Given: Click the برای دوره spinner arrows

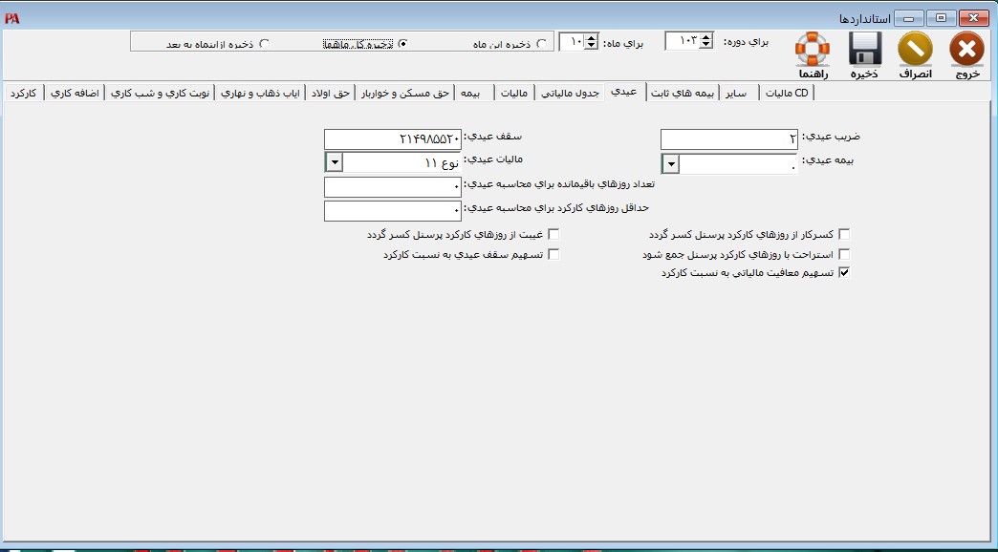Looking at the screenshot, I should pos(706,40).
